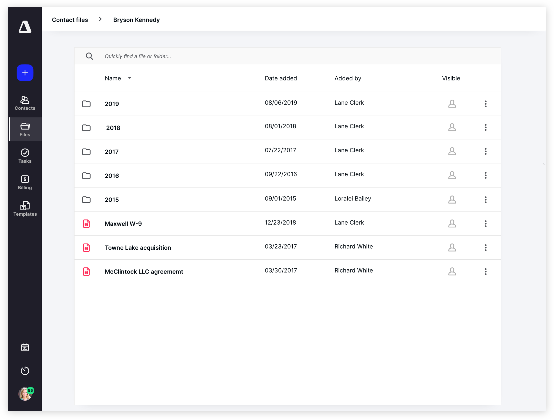The image size is (554, 420).
Task: Open more options for McClintock LLC agreememt
Action: [485, 271]
